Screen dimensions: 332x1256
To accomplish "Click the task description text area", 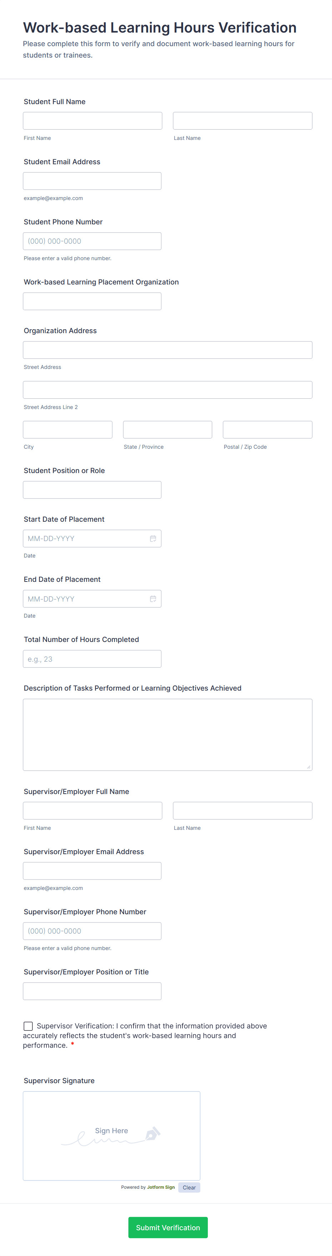I will pos(167,734).
